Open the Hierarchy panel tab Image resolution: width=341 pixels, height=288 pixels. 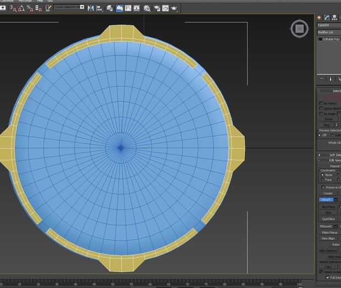(x=335, y=18)
